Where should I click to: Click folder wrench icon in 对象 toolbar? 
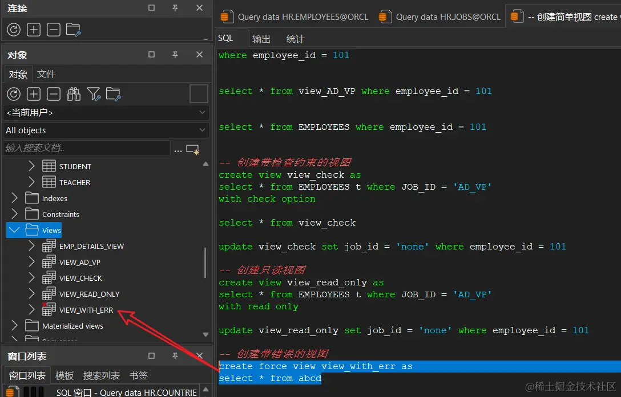point(113,94)
